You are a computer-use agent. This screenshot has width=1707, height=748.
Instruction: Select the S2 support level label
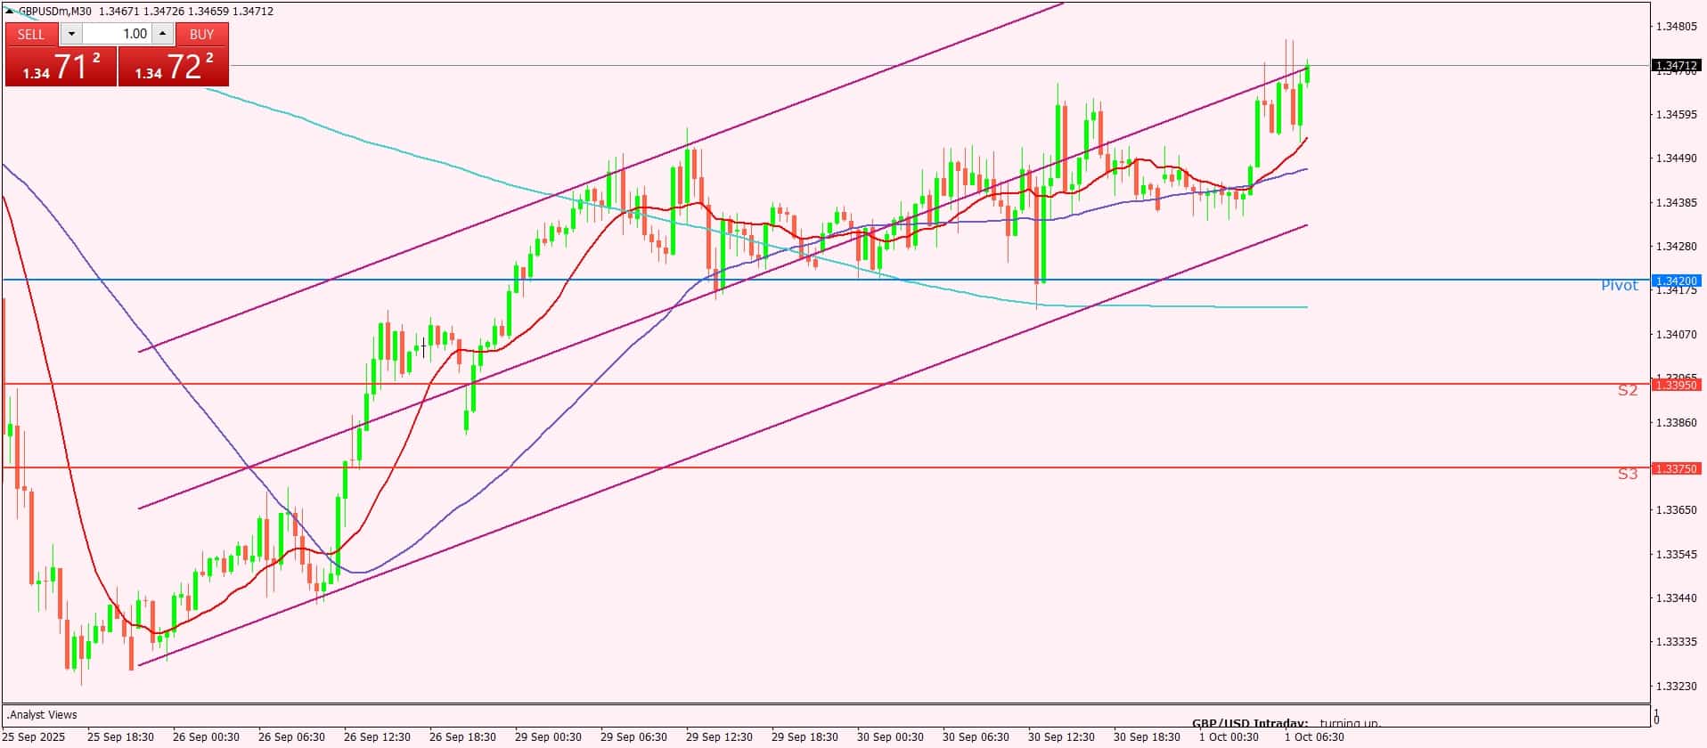point(1627,390)
